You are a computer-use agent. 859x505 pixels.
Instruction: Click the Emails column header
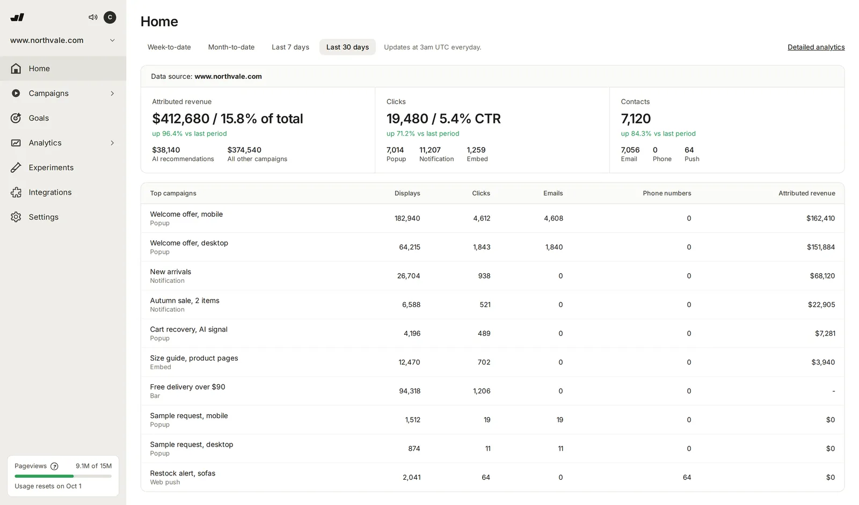[553, 193]
